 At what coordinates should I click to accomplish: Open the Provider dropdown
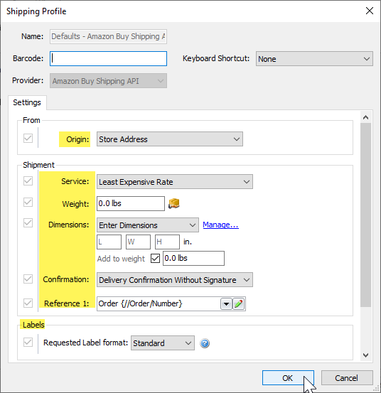pos(108,81)
